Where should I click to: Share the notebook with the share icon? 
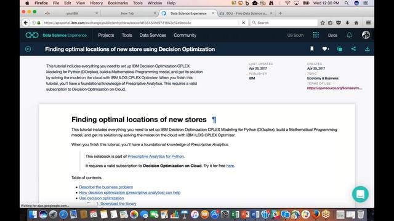pos(353,49)
